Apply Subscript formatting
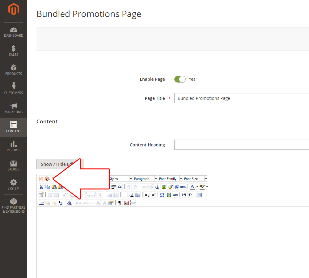 tap(146, 195)
